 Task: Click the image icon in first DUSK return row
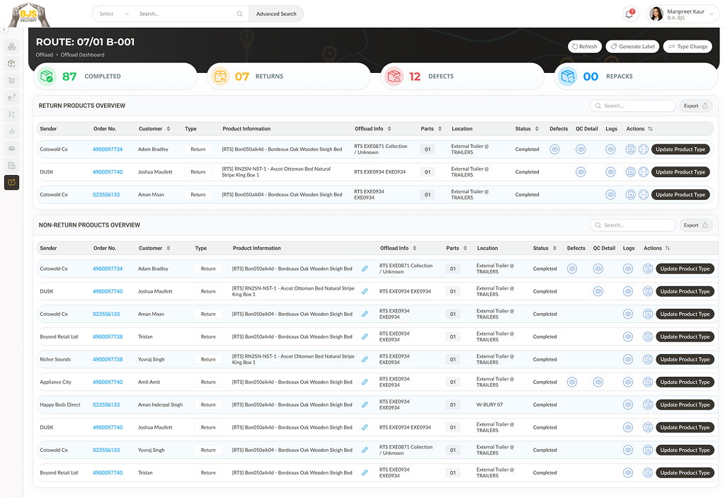click(630, 172)
